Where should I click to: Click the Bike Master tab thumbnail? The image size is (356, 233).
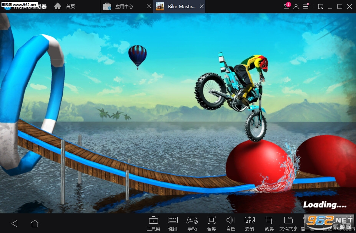tap(160, 7)
